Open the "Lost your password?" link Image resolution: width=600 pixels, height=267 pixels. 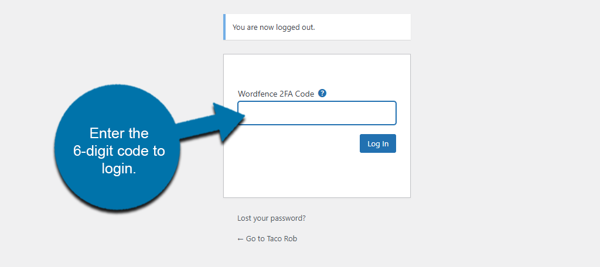tap(271, 218)
